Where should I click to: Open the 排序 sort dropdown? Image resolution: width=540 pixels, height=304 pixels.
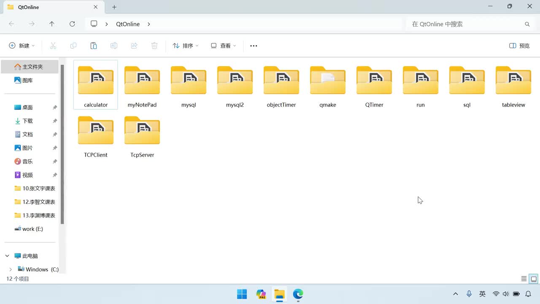[186, 46]
